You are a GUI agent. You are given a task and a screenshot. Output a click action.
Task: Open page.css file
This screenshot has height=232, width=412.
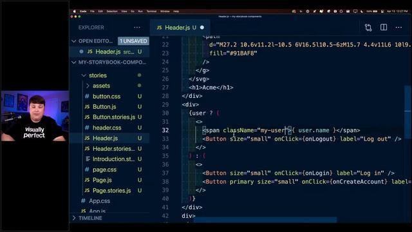pos(104,169)
